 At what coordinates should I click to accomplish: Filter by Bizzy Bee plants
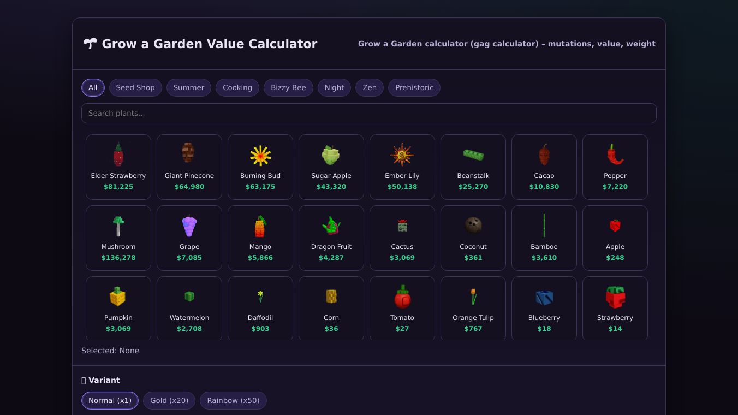(288, 87)
